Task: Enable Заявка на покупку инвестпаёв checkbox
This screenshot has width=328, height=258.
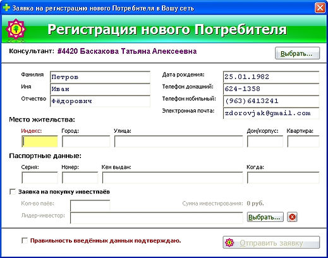Action: 13,192
